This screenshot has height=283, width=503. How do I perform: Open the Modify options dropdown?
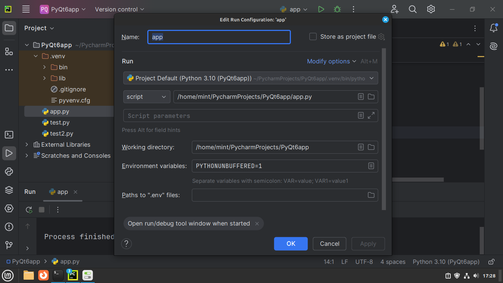(x=332, y=61)
